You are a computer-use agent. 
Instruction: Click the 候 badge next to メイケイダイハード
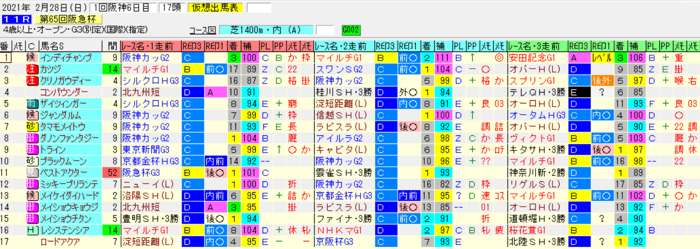coord(31,195)
